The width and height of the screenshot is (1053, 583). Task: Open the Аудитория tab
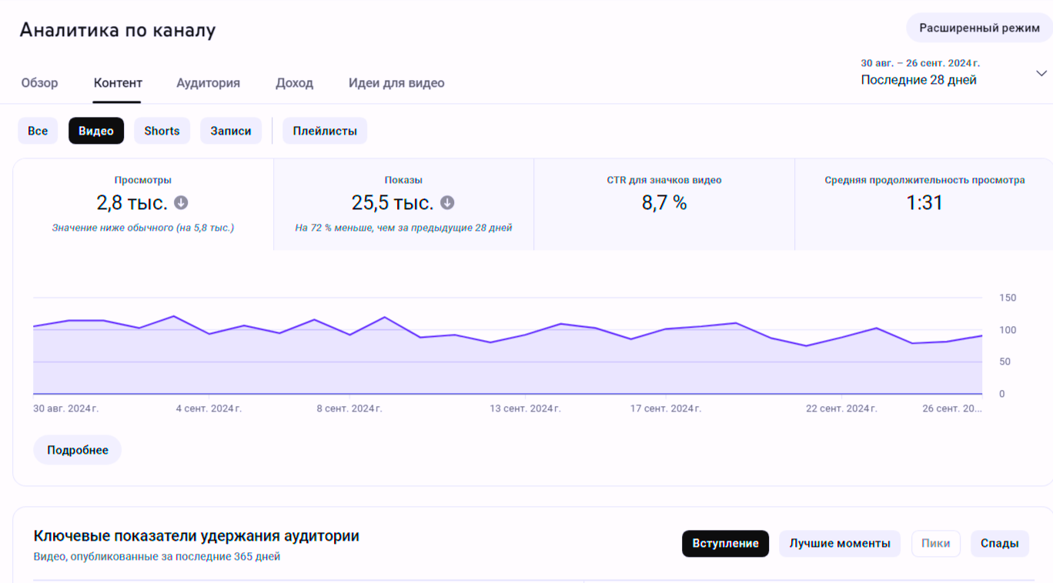point(208,83)
